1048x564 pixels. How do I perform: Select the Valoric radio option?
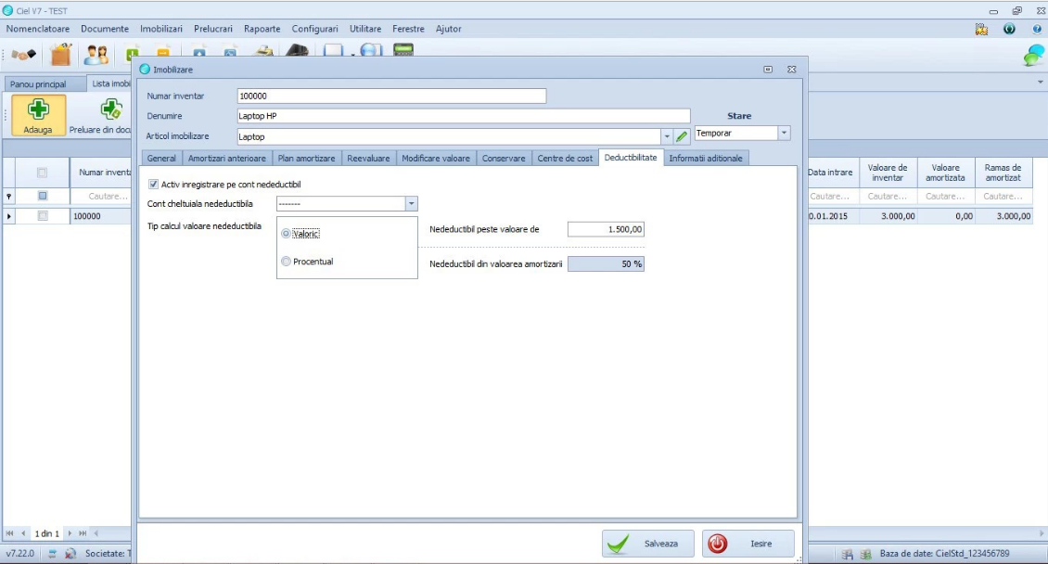coord(286,234)
